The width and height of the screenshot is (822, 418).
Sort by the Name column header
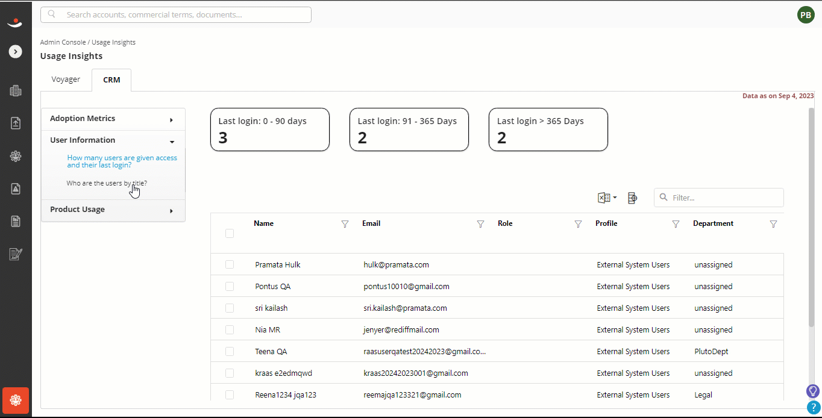click(263, 223)
